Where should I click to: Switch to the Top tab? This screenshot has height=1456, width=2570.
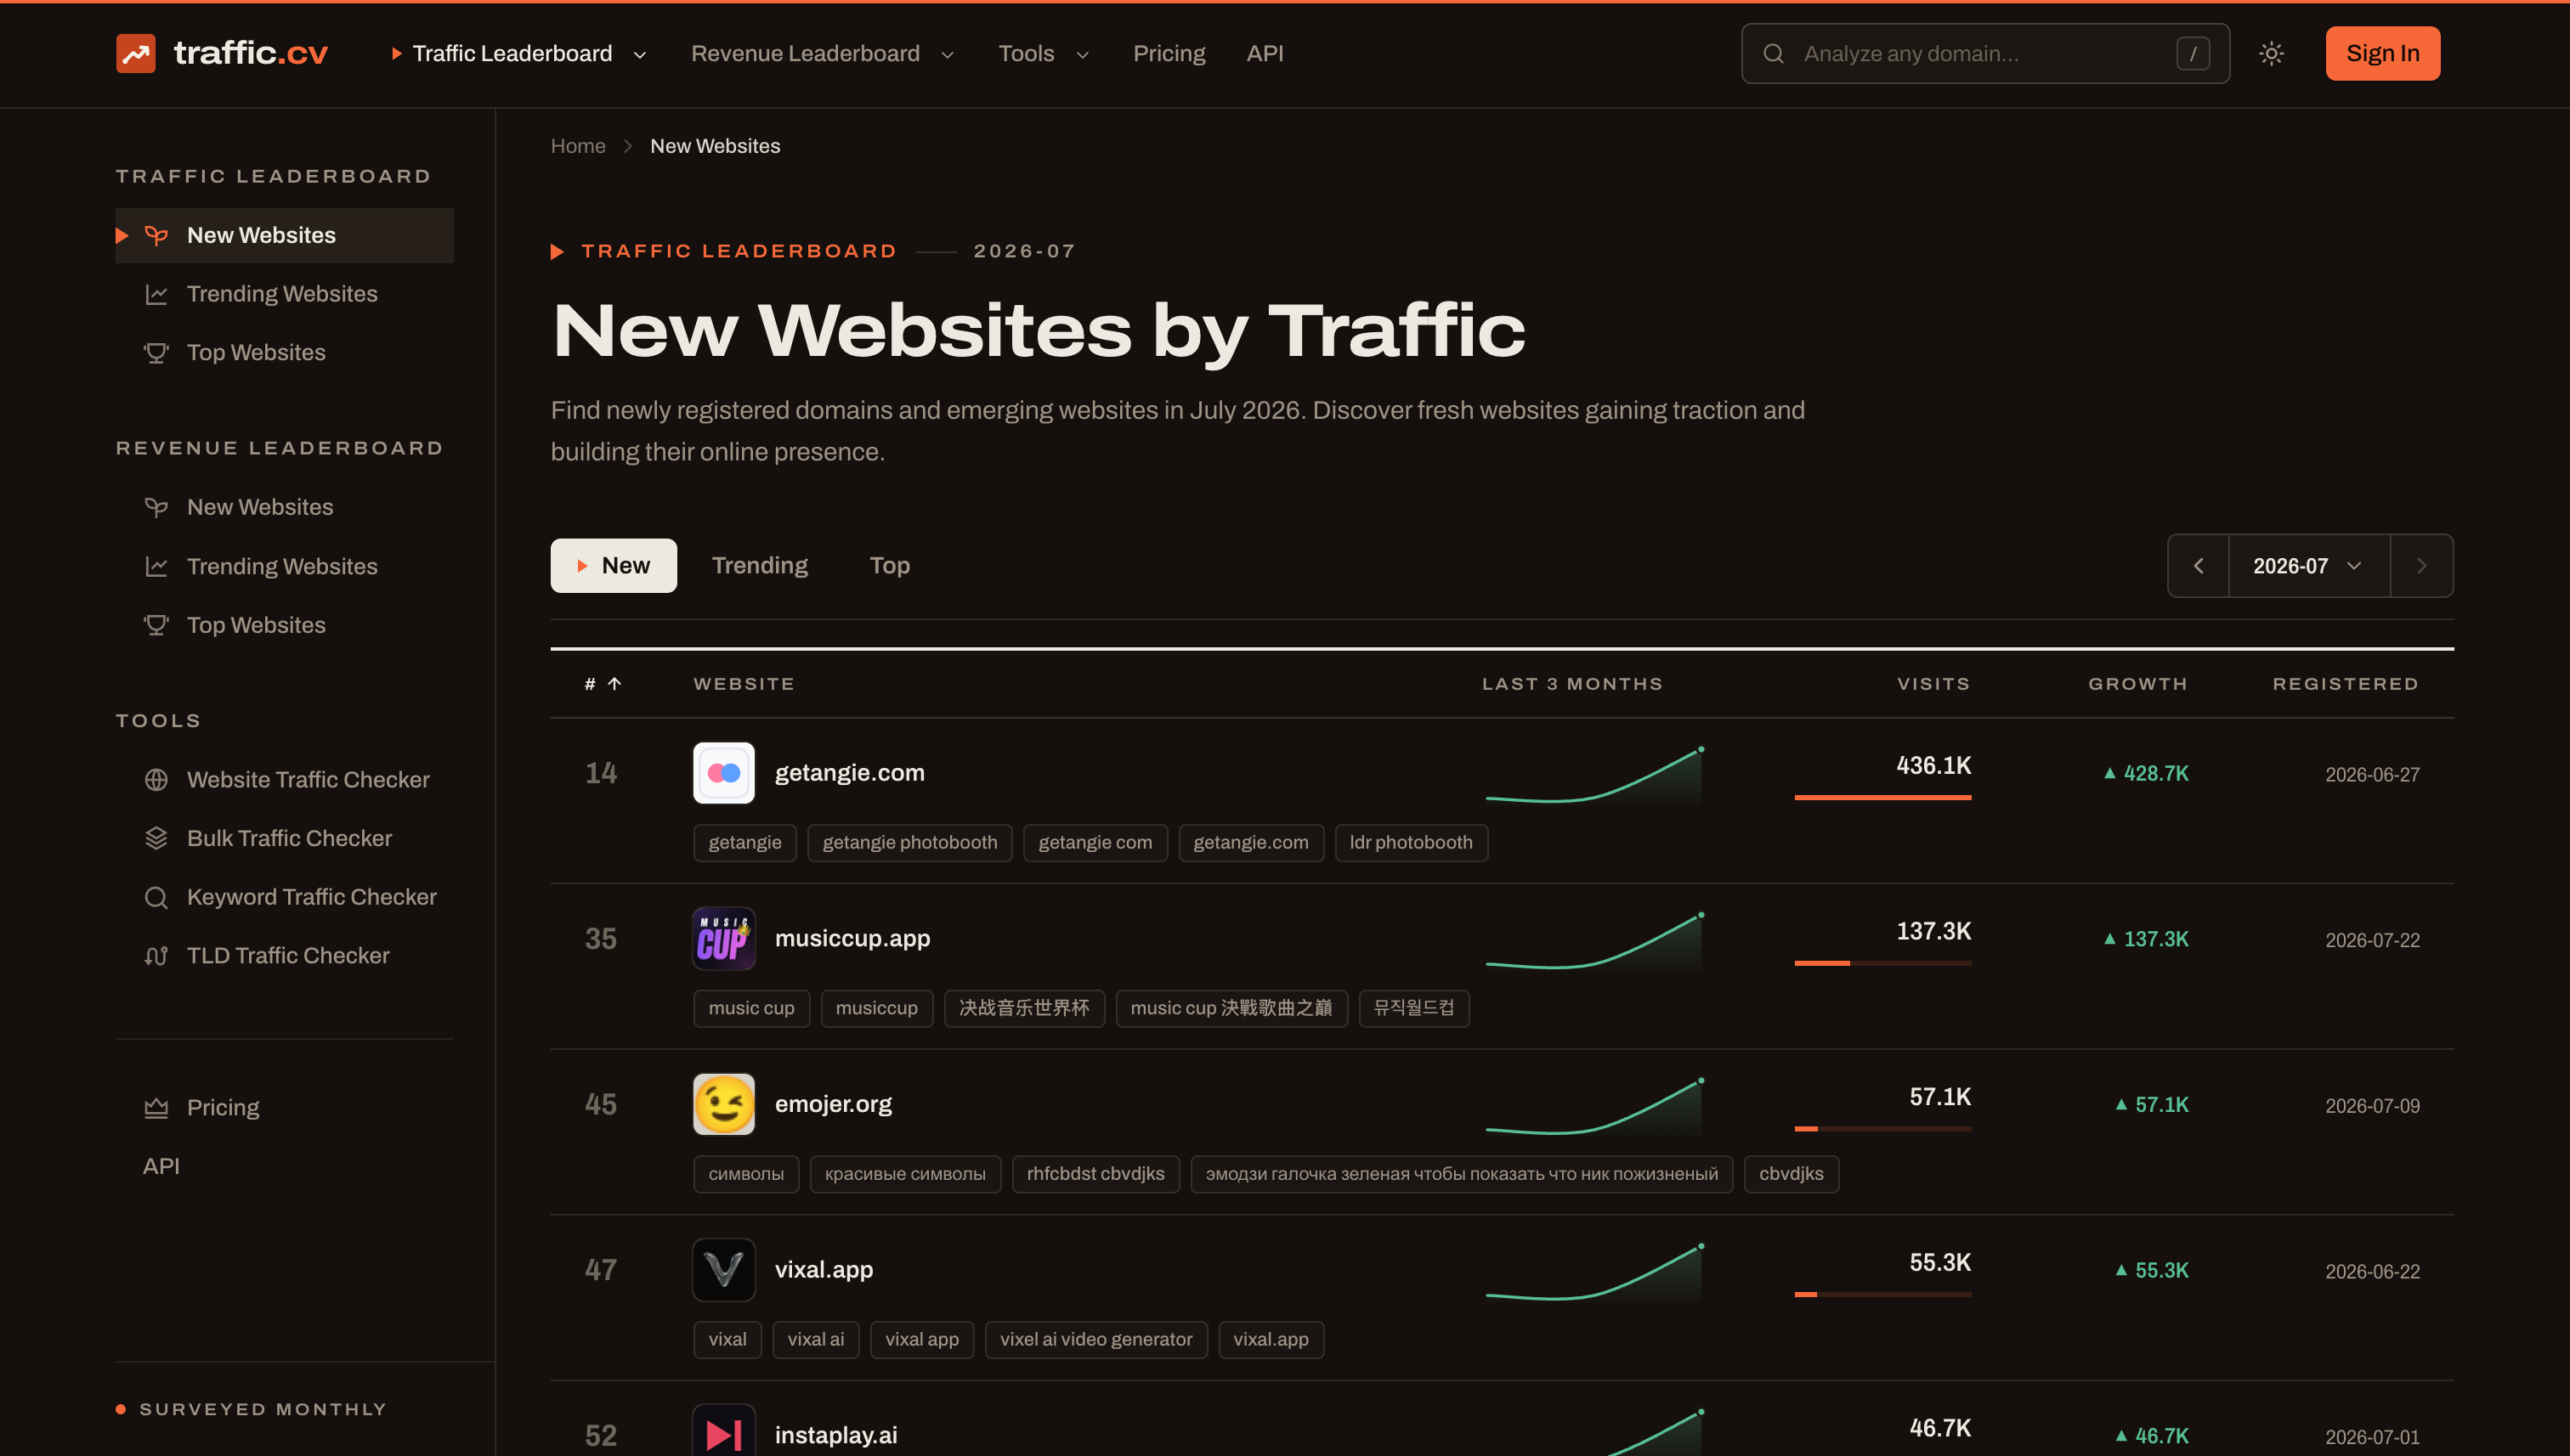tap(889, 566)
